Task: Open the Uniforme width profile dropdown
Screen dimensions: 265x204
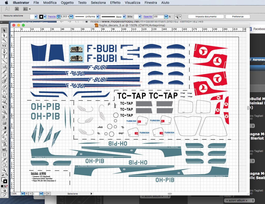Action: (98, 17)
